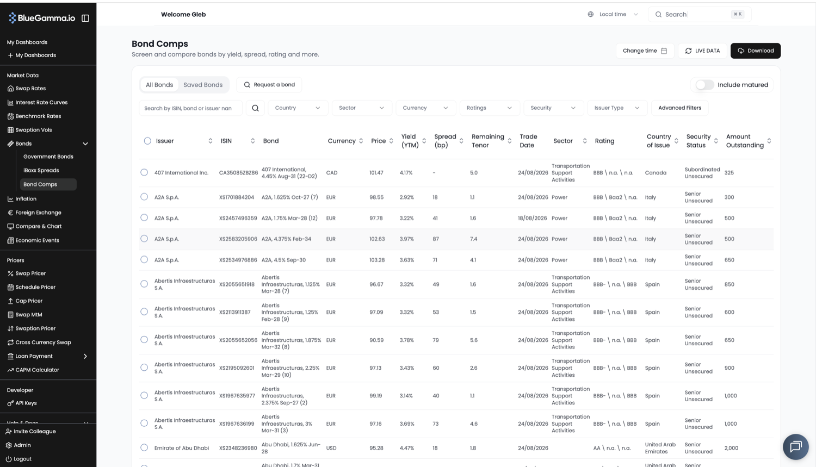Select the A2A 1.625% Oct-27 row

[x=144, y=197]
